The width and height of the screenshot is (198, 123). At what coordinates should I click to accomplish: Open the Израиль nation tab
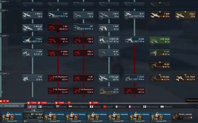pyautogui.click(x=166, y=107)
